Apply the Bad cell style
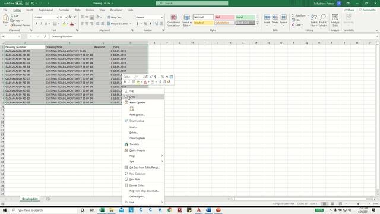The width and height of the screenshot is (380, 214). [x=224, y=17]
